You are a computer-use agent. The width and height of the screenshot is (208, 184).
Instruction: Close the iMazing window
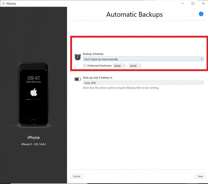203,3
